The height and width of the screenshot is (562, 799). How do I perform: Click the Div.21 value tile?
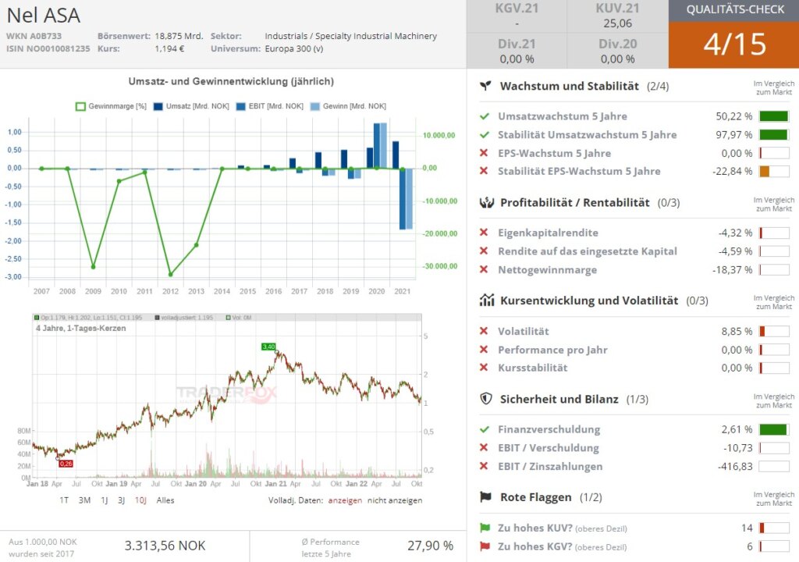point(517,51)
